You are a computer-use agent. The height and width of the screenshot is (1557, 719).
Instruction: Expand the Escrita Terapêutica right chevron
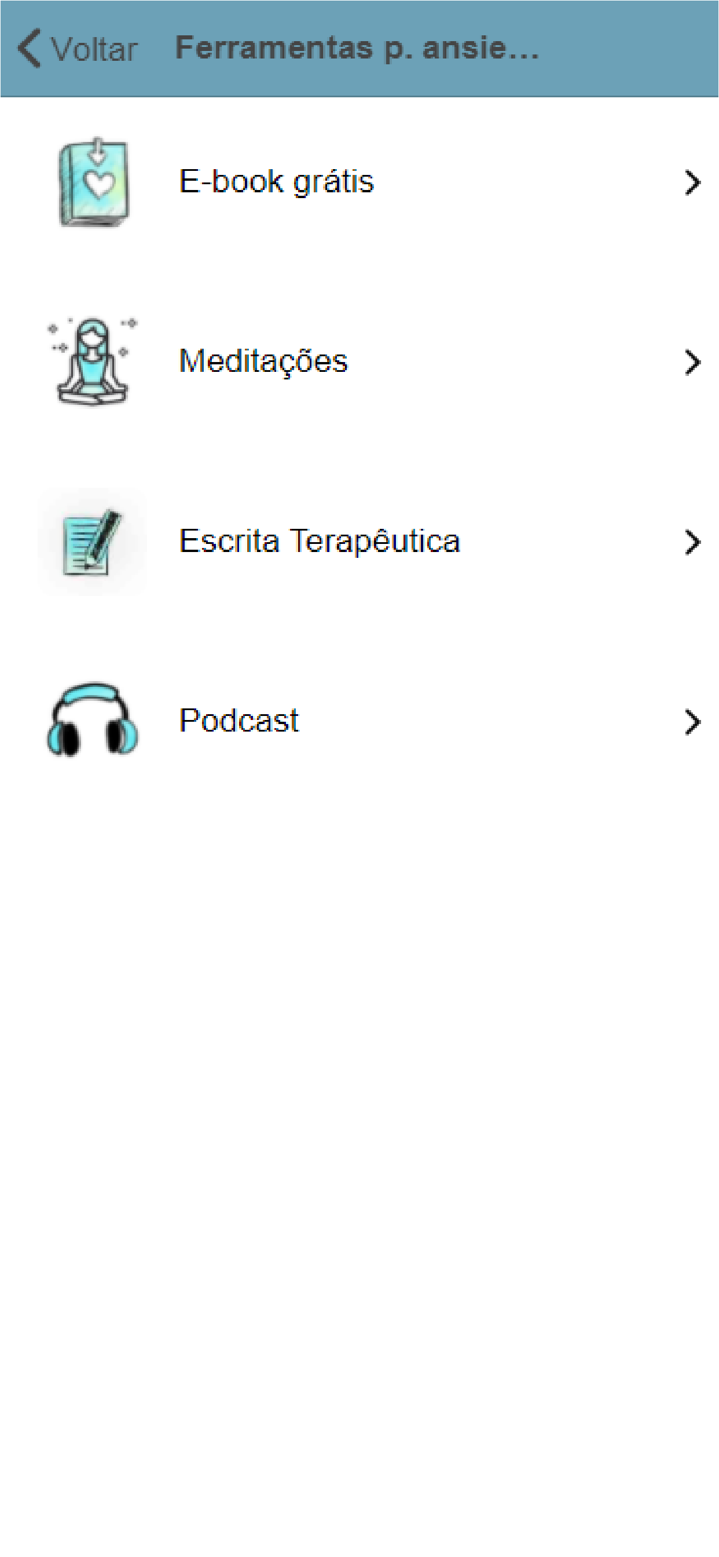tap(692, 542)
